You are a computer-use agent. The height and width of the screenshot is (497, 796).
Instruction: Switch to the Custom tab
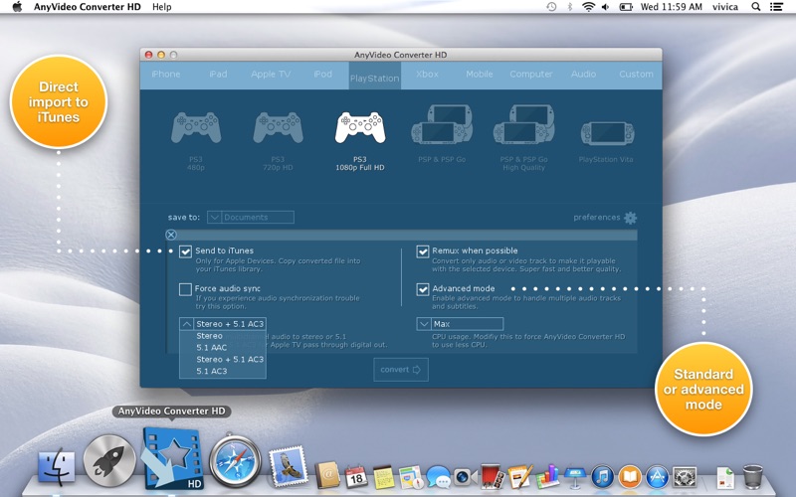click(636, 74)
